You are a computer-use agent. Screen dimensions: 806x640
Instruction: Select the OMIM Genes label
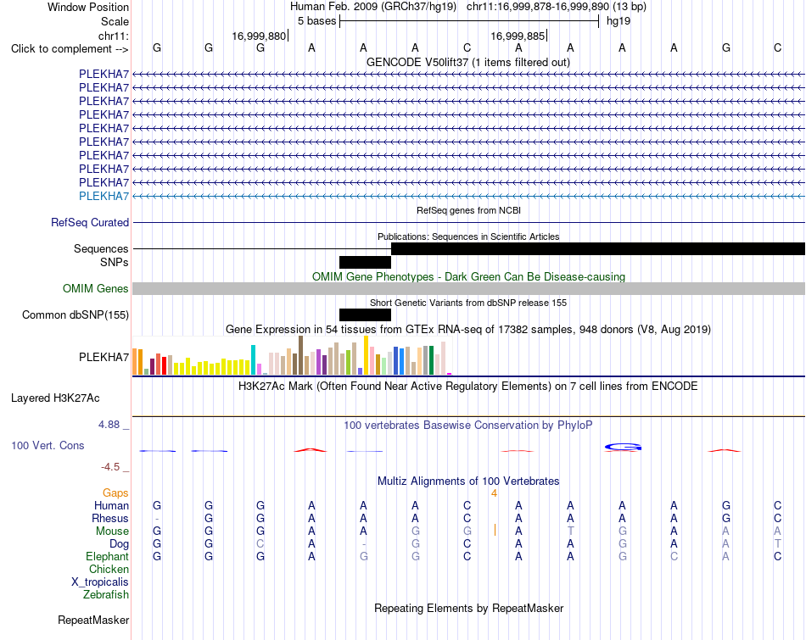click(95, 289)
